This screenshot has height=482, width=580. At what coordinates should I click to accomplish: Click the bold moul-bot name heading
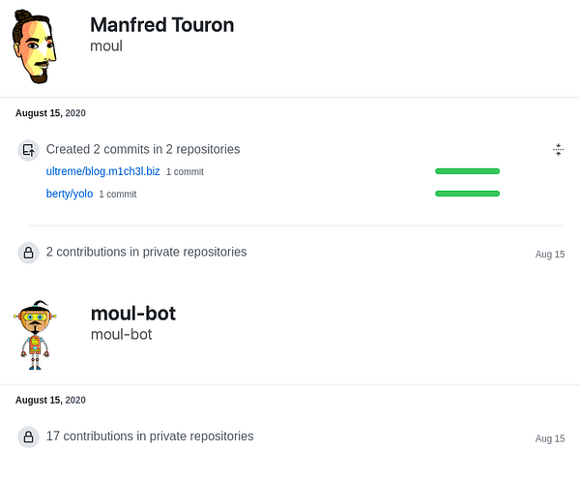(132, 313)
